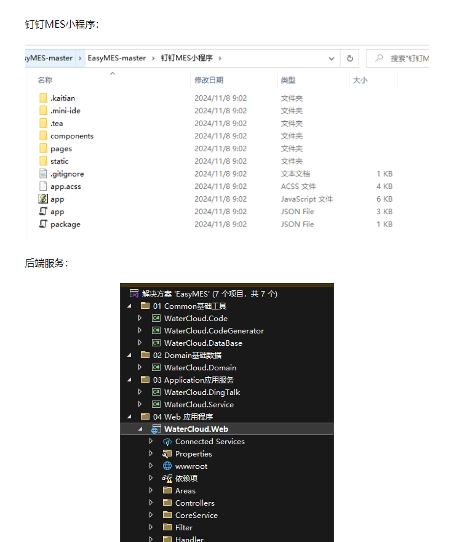Expand the WaterCloud.Code project arrow

coord(140,318)
